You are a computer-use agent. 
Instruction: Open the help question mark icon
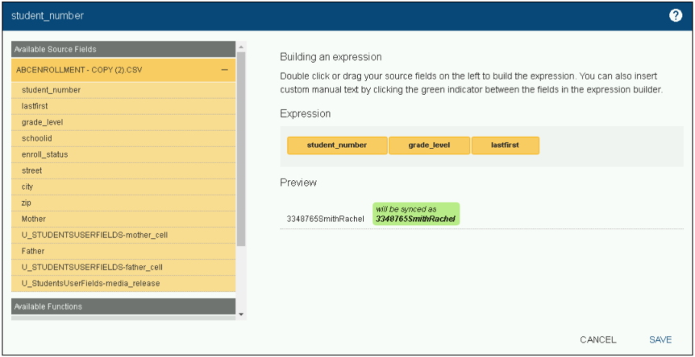click(x=676, y=15)
